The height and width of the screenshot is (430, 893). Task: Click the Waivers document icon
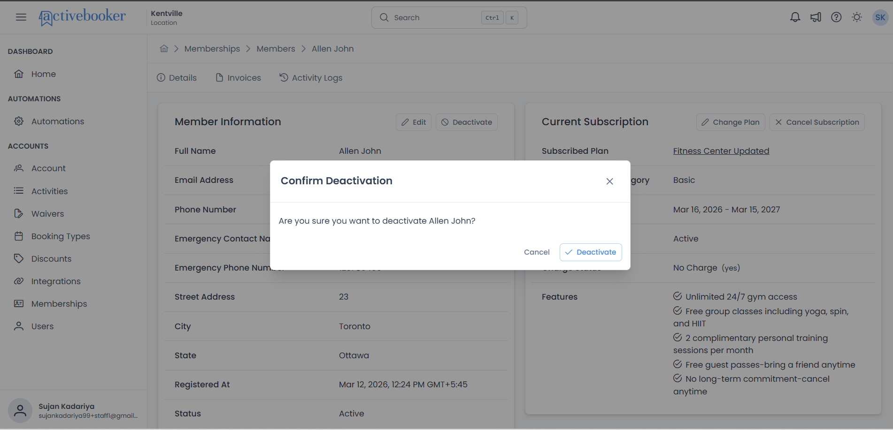(19, 214)
